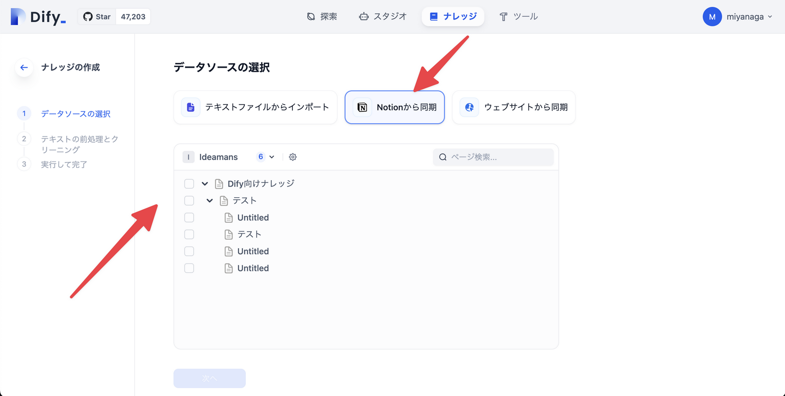
Task: Collapse the テスト parent tree node
Action: pos(209,201)
